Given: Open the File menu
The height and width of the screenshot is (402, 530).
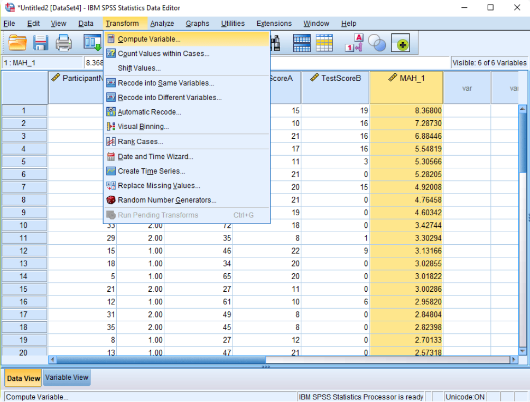Looking at the screenshot, I should (9, 23).
